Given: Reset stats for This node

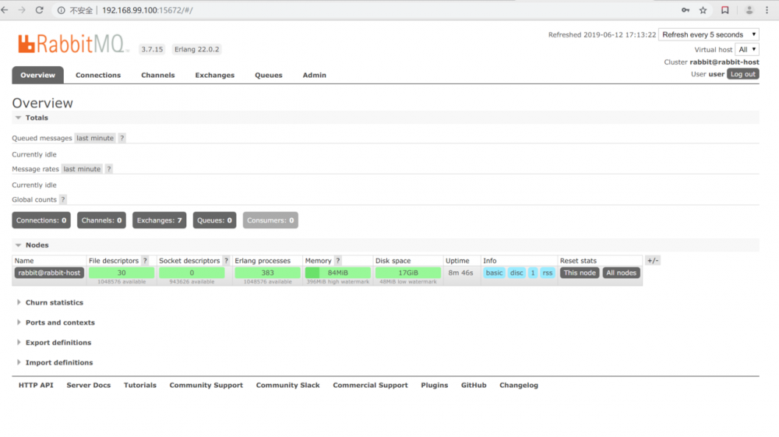Looking at the screenshot, I should 580,273.
